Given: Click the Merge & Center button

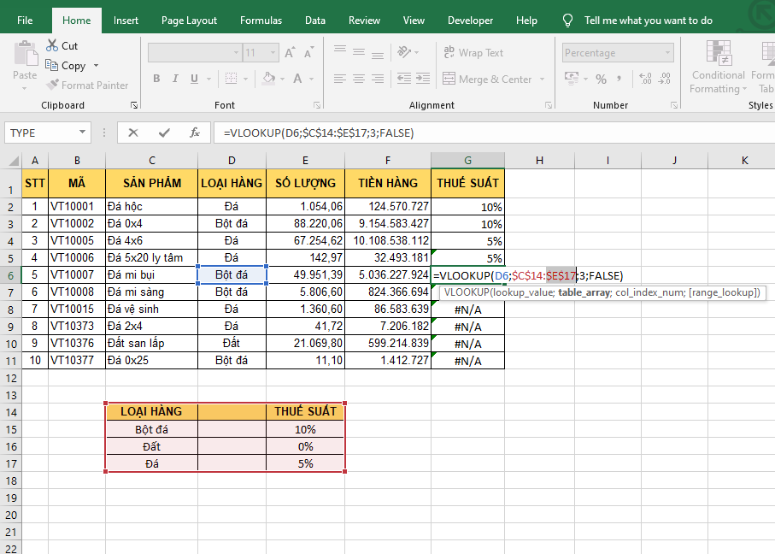Looking at the screenshot, I should 487,80.
